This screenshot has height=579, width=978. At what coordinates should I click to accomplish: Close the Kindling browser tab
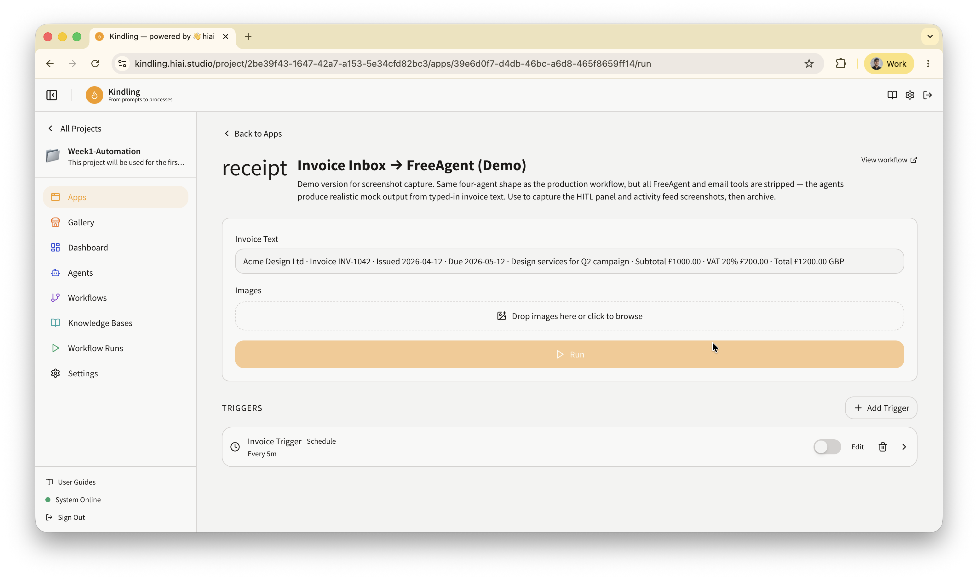pos(225,37)
